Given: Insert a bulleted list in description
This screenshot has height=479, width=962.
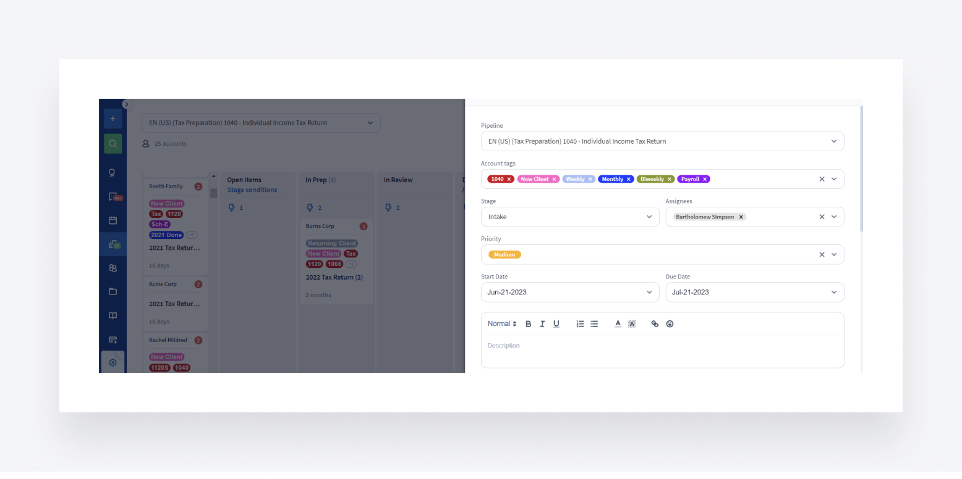Looking at the screenshot, I should click(594, 324).
